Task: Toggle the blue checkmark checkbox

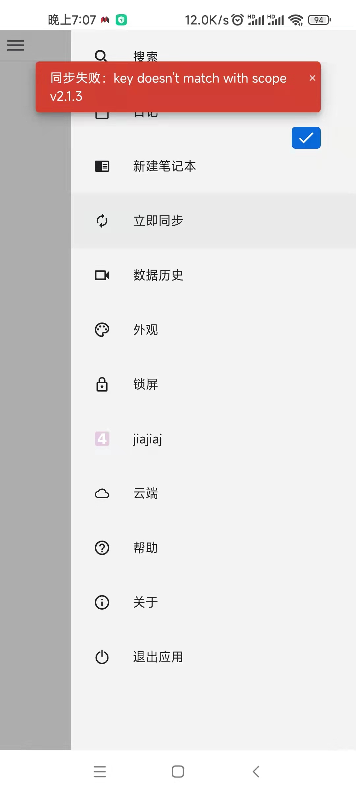Action: click(306, 138)
